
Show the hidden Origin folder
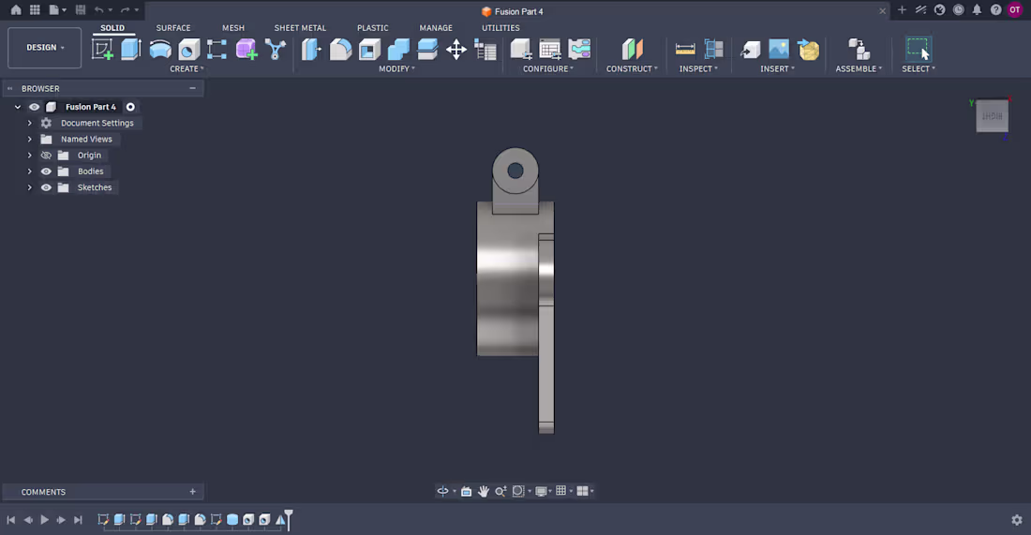(46, 156)
